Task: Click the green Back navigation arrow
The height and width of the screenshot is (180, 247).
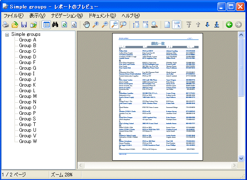Action: pyautogui.click(x=229, y=25)
